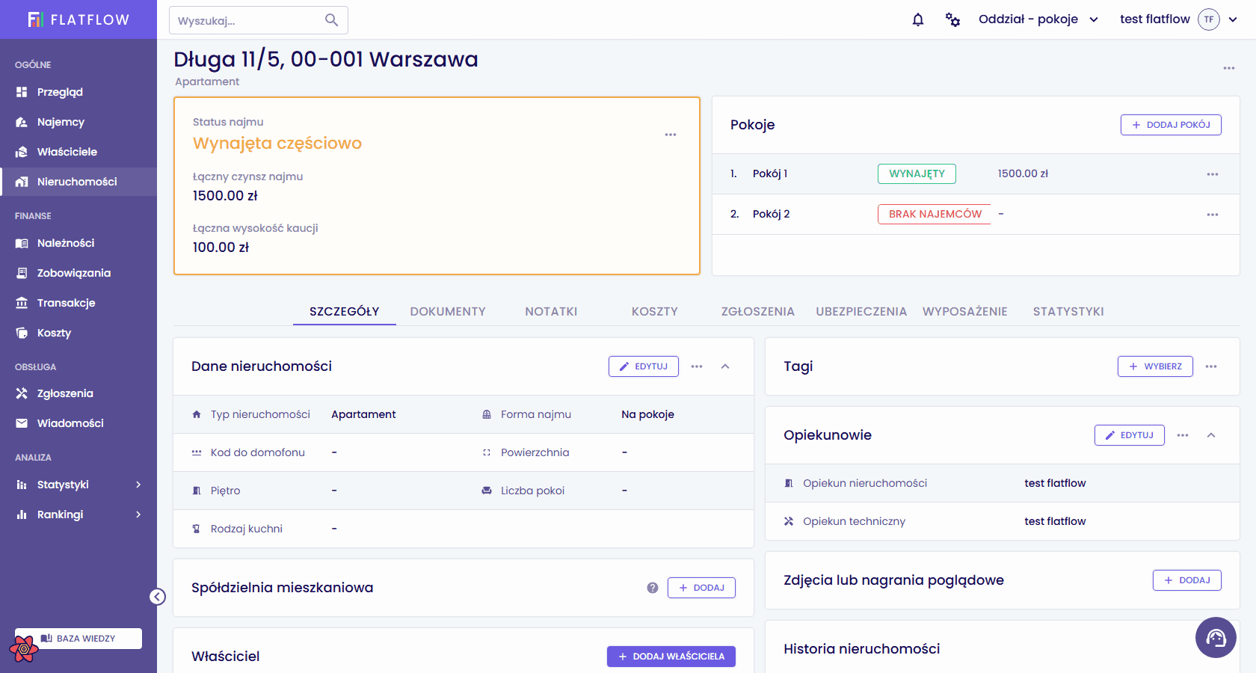Viewport: 1256px width, 673px height.
Task: Click Dodaj for Spółdzielnia mieszkaniowa
Action: pyautogui.click(x=701, y=588)
